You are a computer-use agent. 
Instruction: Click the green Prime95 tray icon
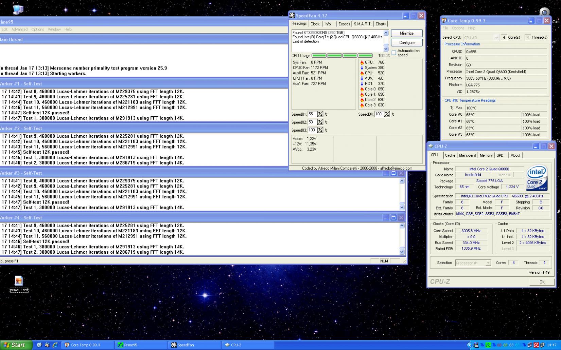[488, 345]
